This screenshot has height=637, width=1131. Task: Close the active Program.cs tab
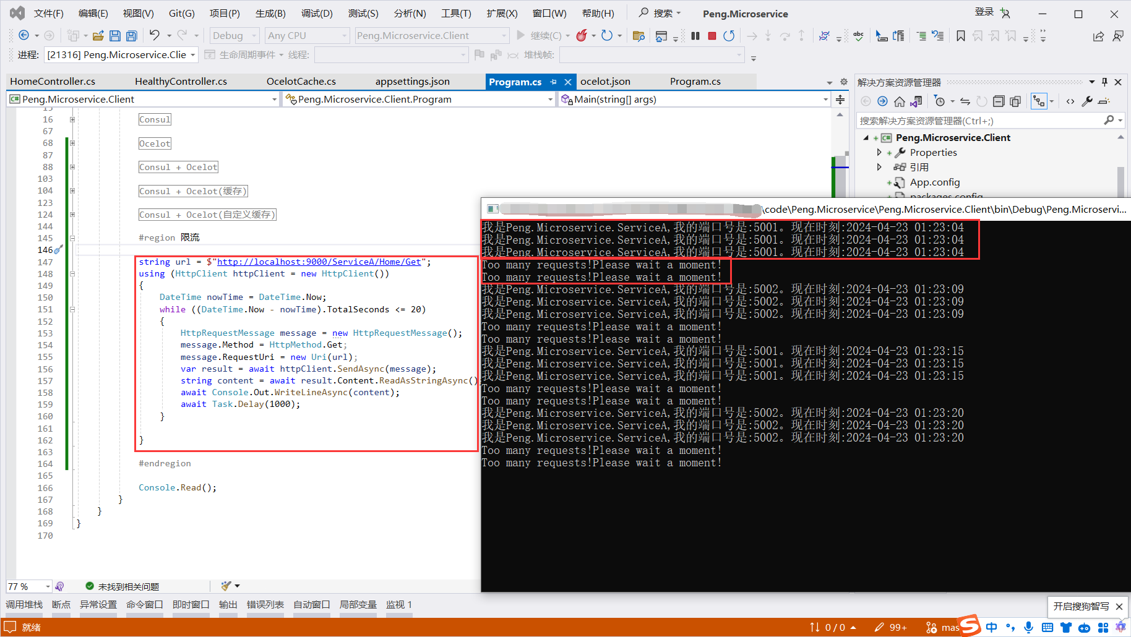tap(568, 82)
